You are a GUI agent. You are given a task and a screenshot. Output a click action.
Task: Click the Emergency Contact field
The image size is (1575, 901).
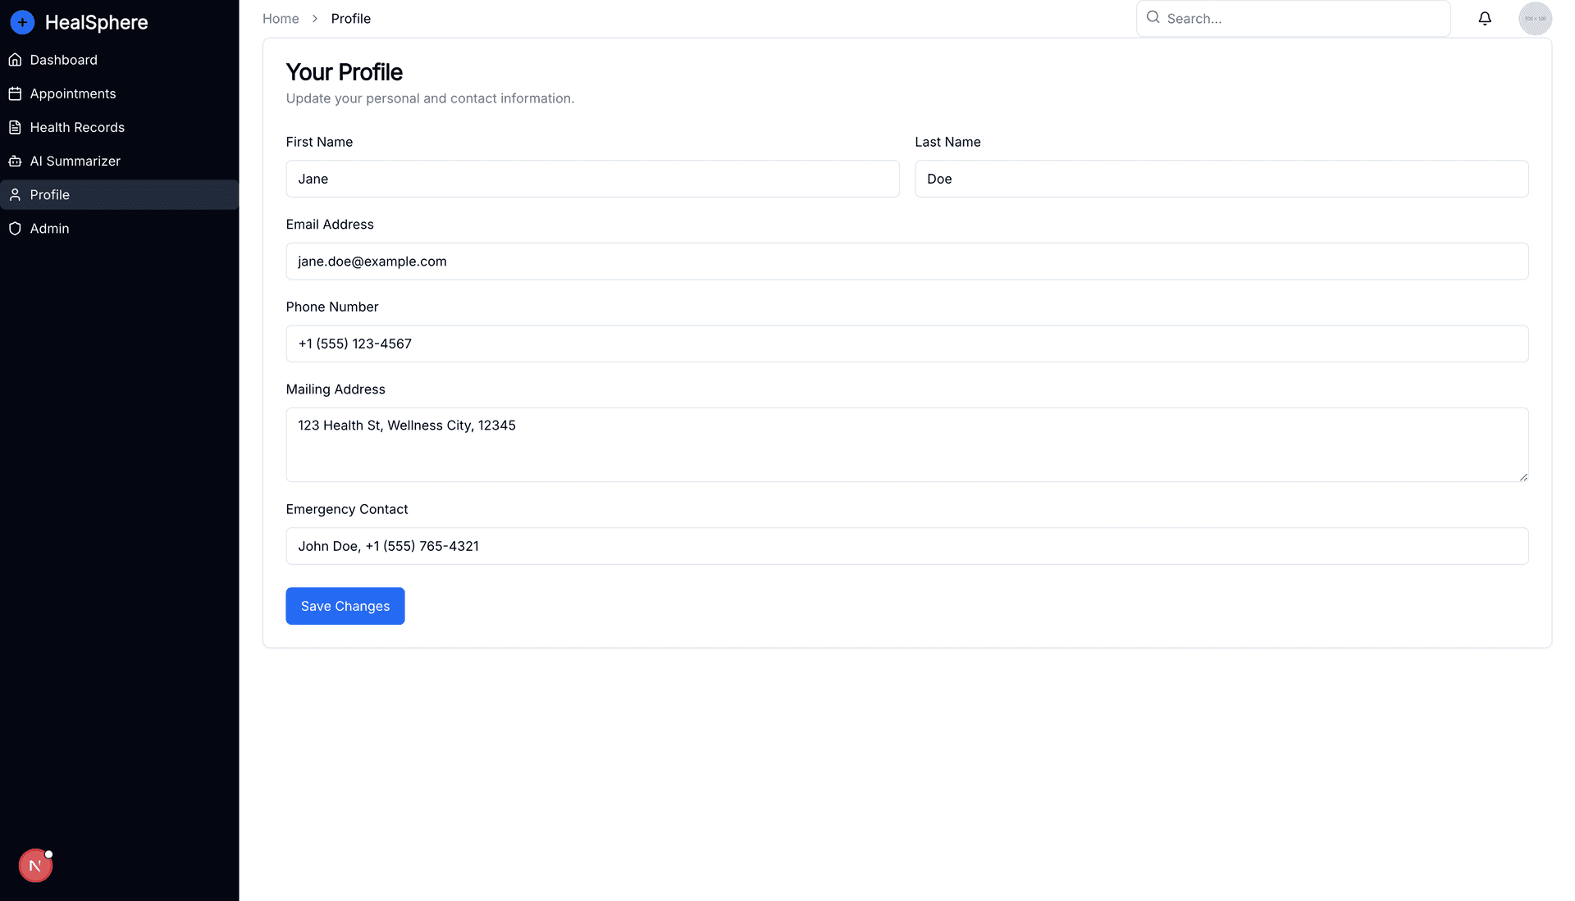[906, 546]
